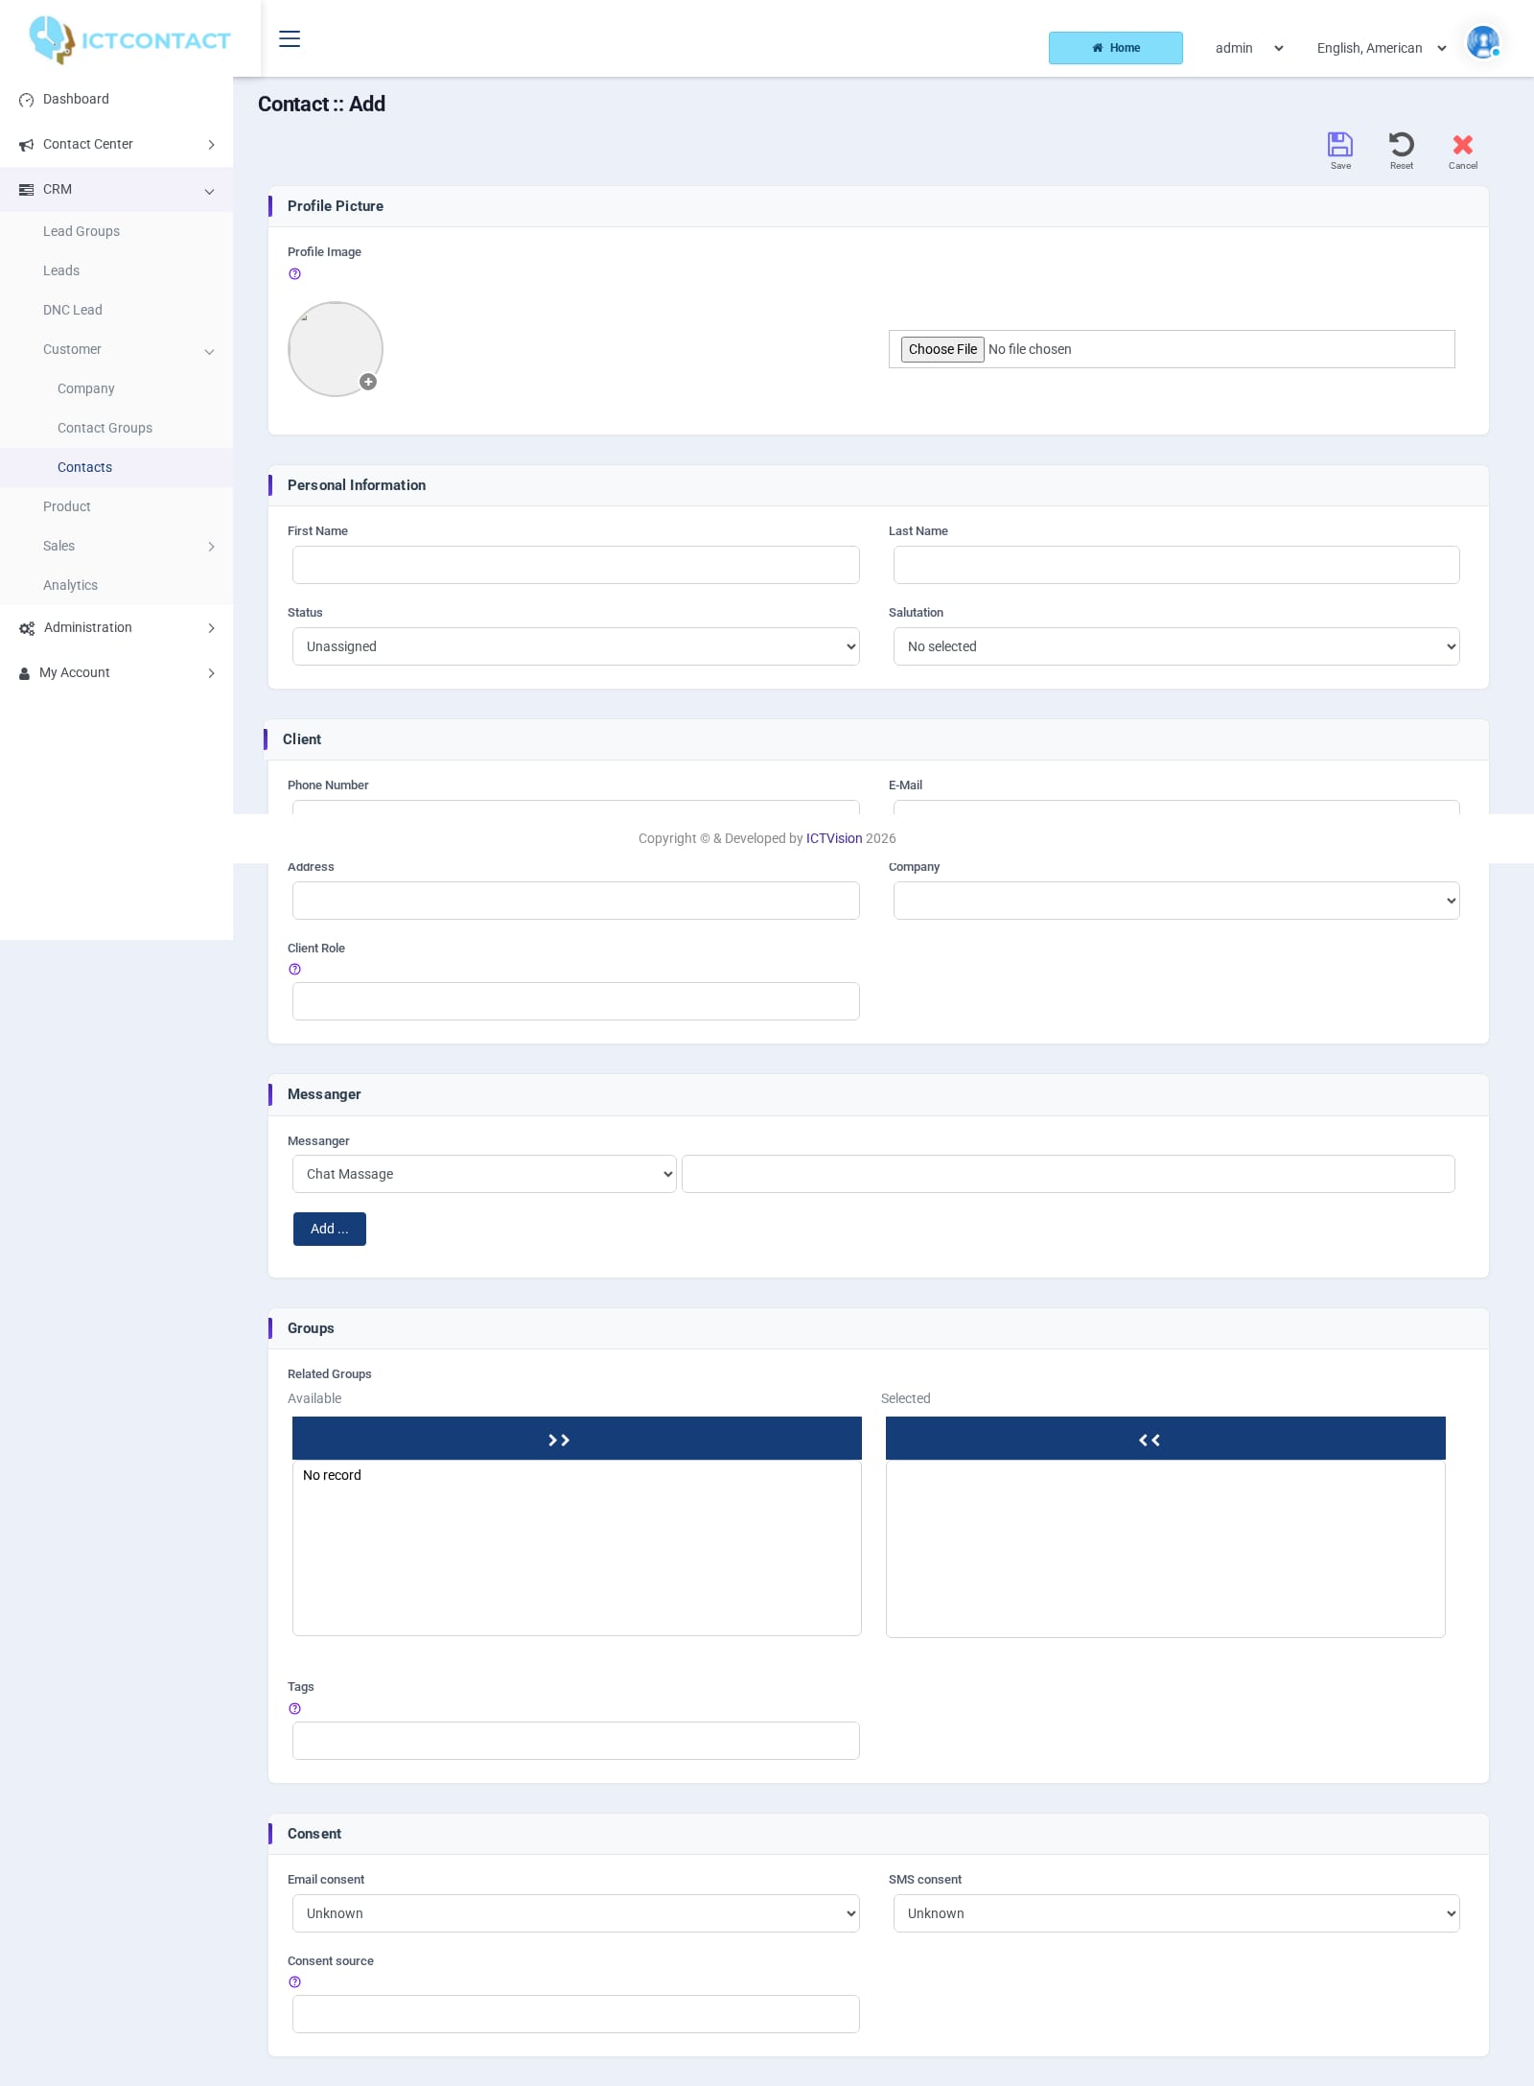
Task: Click the red Cancel icon
Action: [1463, 145]
